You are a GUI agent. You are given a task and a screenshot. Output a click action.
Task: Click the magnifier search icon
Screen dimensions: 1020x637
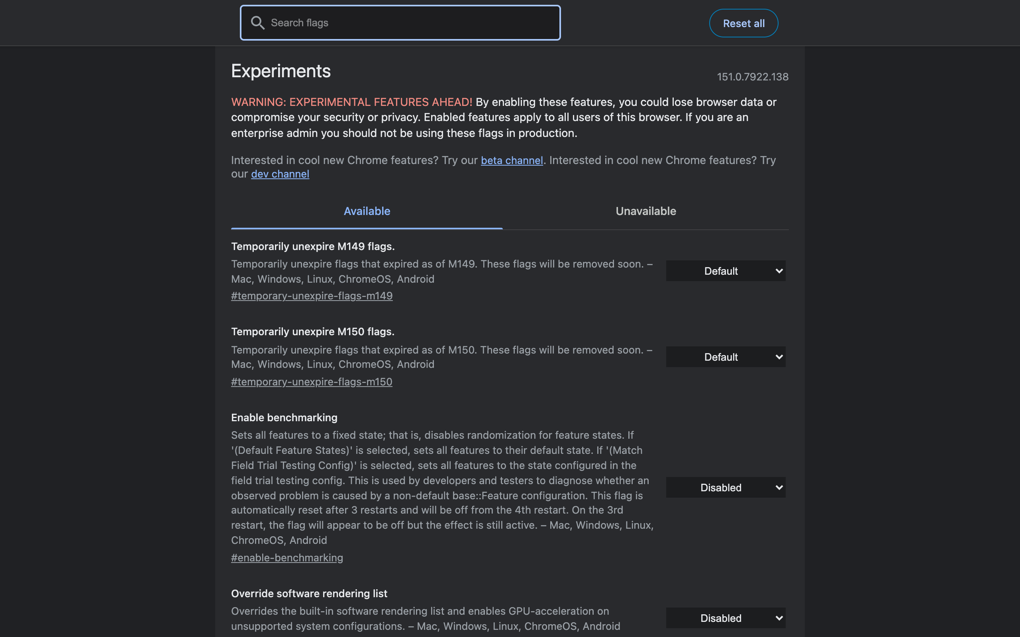coord(257,23)
